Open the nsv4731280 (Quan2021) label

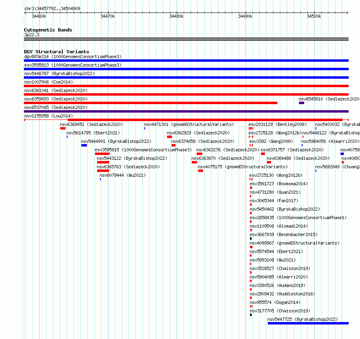[x=275, y=192]
